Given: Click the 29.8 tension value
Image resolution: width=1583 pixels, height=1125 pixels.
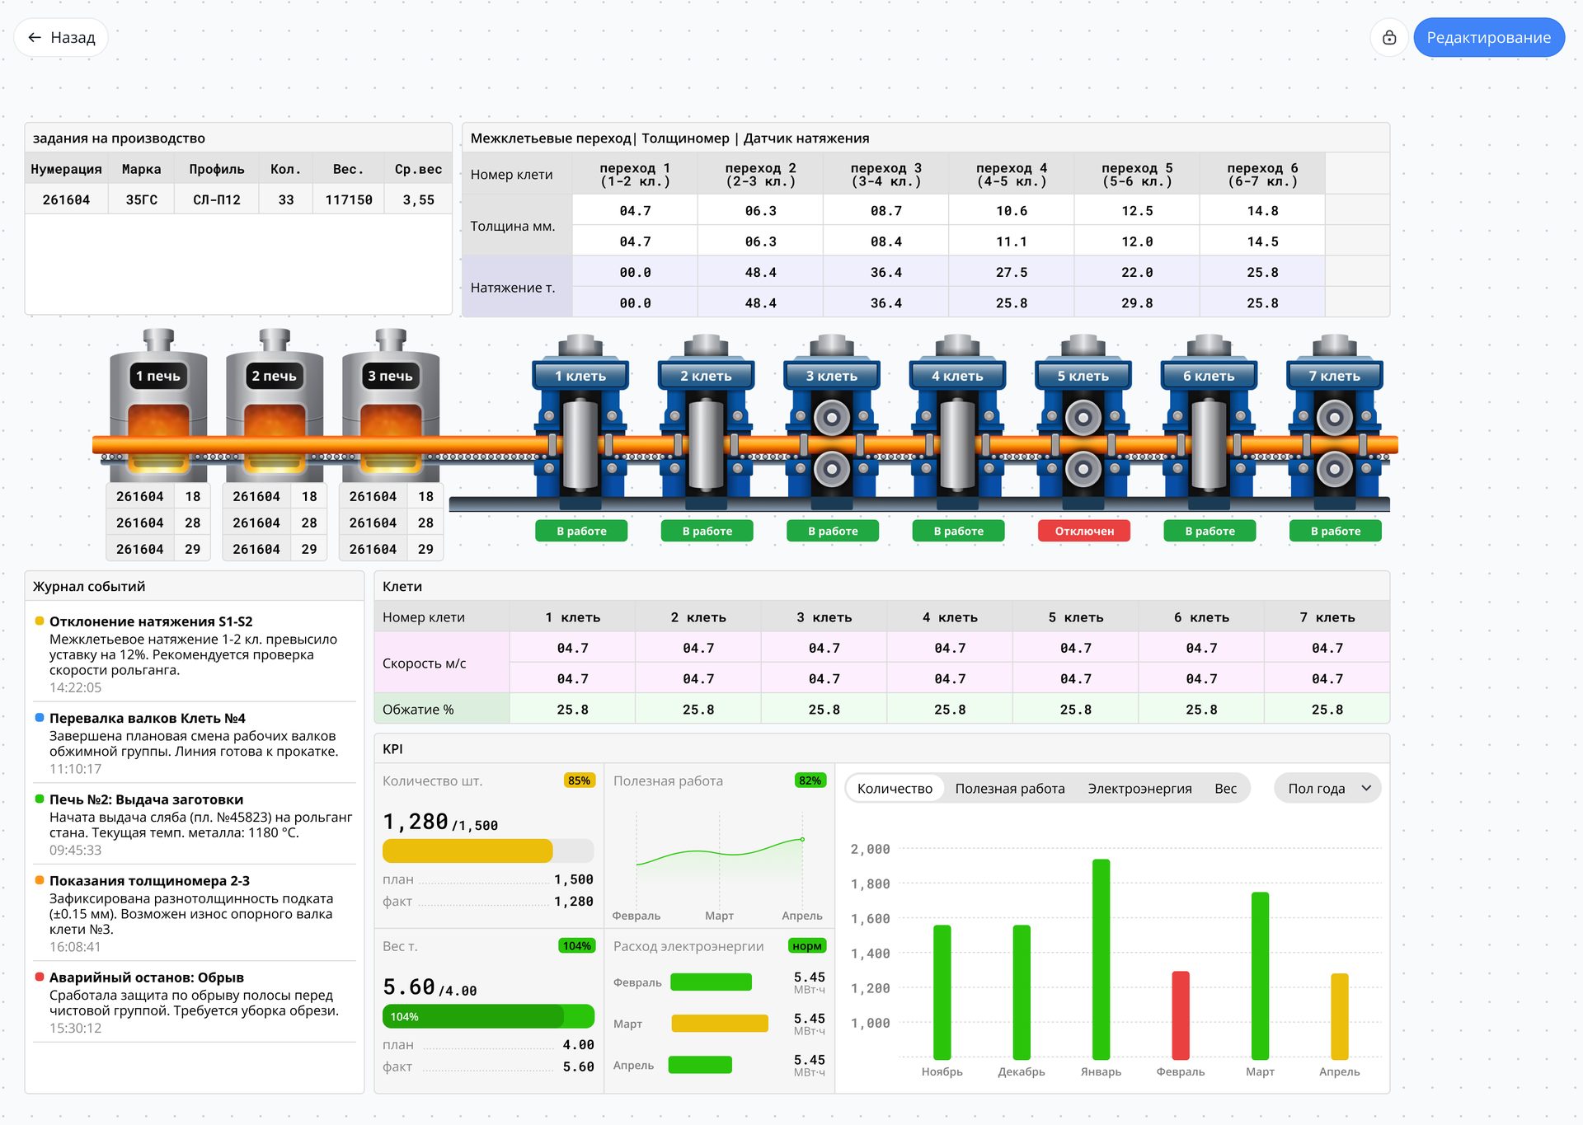Looking at the screenshot, I should coord(1137,303).
